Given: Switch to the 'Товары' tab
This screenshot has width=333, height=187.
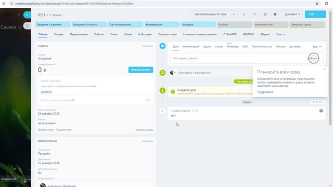Looking at the screenshot, I should coord(59,34).
